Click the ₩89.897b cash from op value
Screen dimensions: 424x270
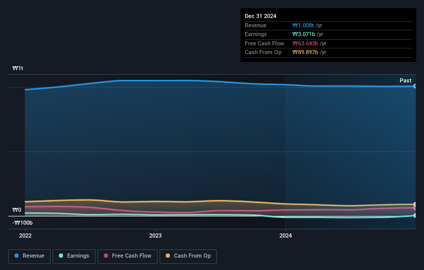pos(305,53)
